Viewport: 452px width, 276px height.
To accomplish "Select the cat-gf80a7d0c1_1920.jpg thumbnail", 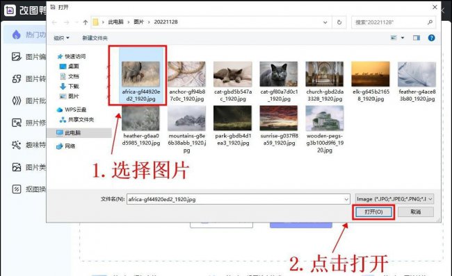I will (278, 74).
